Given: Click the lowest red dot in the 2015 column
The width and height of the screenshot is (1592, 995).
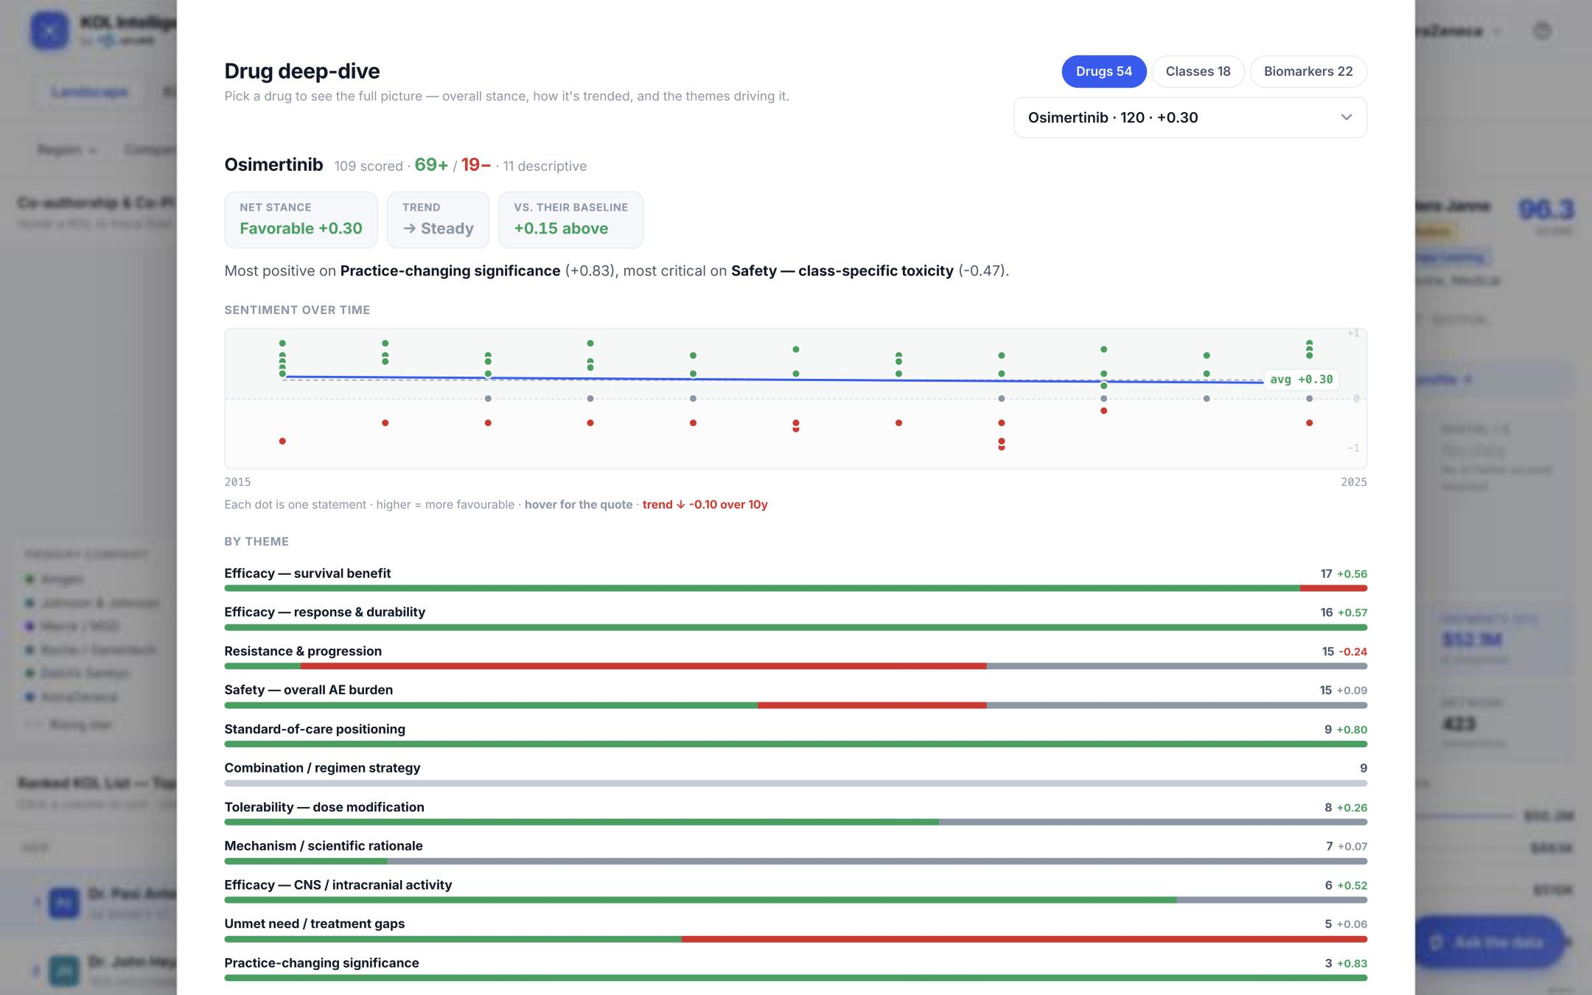Looking at the screenshot, I should (282, 441).
